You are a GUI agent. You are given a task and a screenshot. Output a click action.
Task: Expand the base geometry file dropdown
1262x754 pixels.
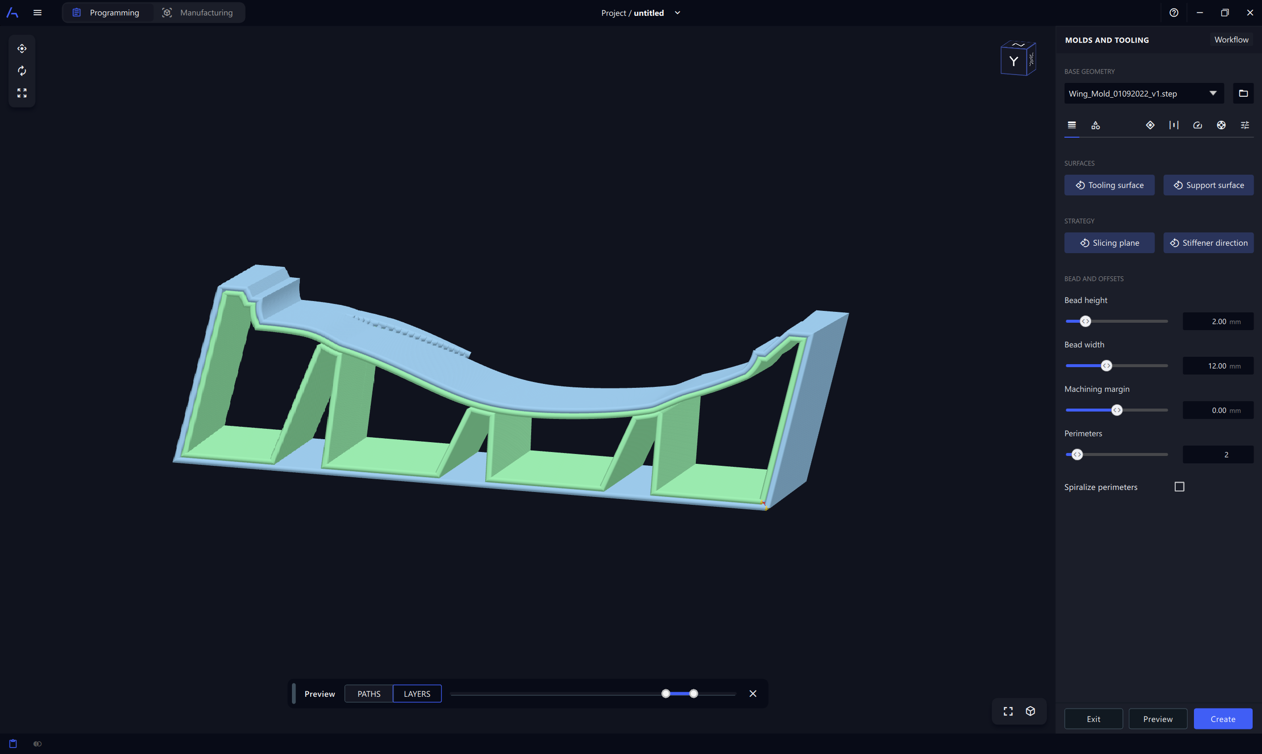1213,93
